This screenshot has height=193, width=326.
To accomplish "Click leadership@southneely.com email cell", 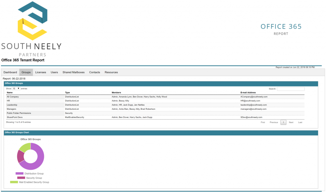I will [254, 105].
